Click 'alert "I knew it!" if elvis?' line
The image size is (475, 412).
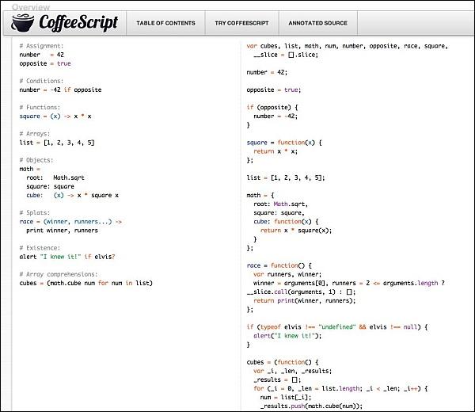point(67,257)
